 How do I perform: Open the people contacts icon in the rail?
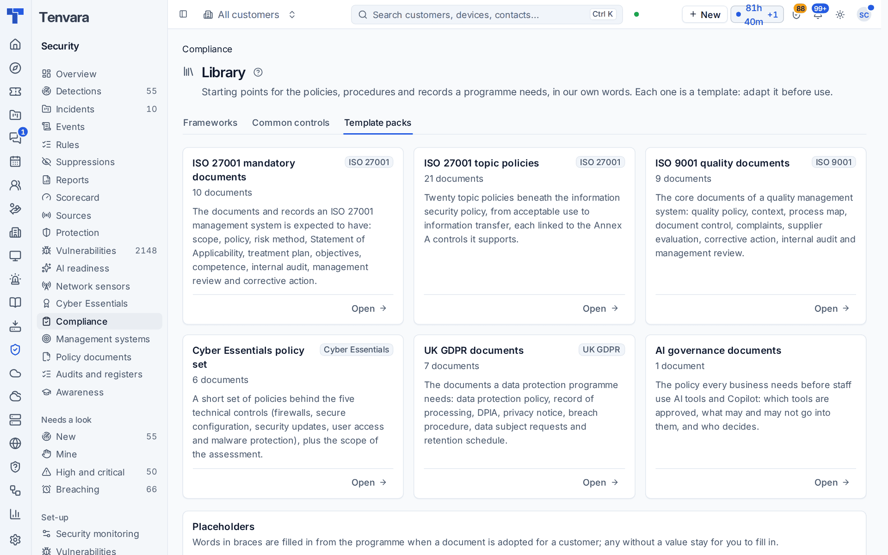(15, 185)
